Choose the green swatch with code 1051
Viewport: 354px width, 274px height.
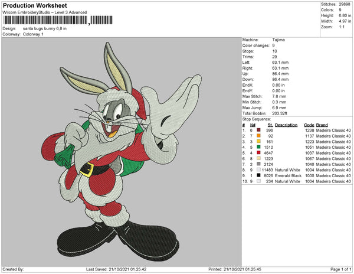tap(258, 147)
